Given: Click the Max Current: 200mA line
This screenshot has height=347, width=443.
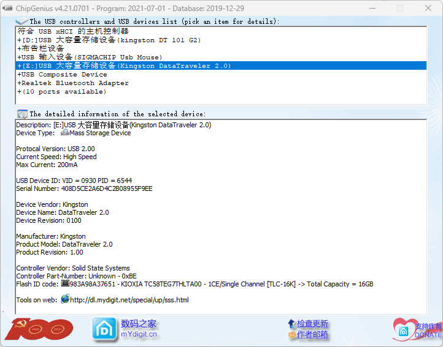Looking at the screenshot, I should (x=47, y=165).
